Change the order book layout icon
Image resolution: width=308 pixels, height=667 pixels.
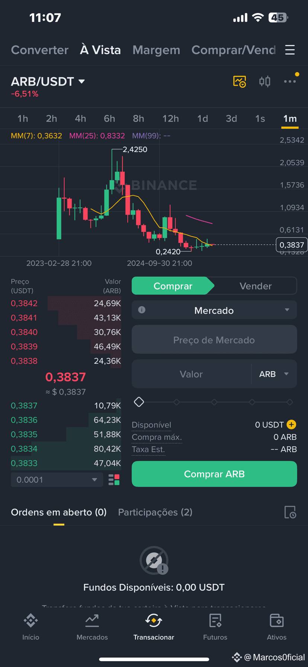[114, 480]
